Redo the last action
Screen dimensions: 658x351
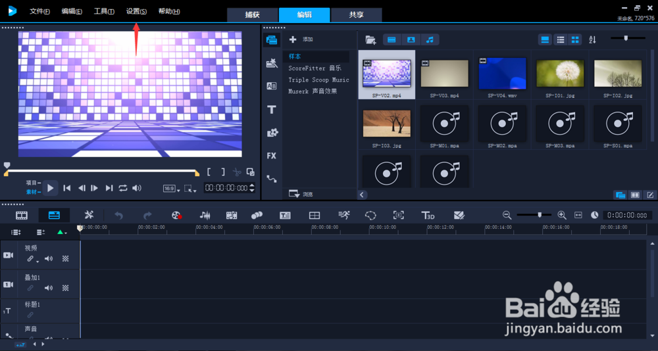click(147, 216)
